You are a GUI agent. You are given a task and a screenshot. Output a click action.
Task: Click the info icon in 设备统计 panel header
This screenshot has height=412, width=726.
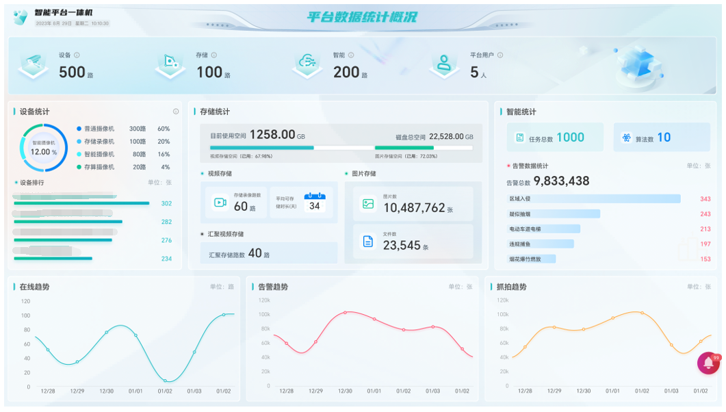(x=176, y=112)
